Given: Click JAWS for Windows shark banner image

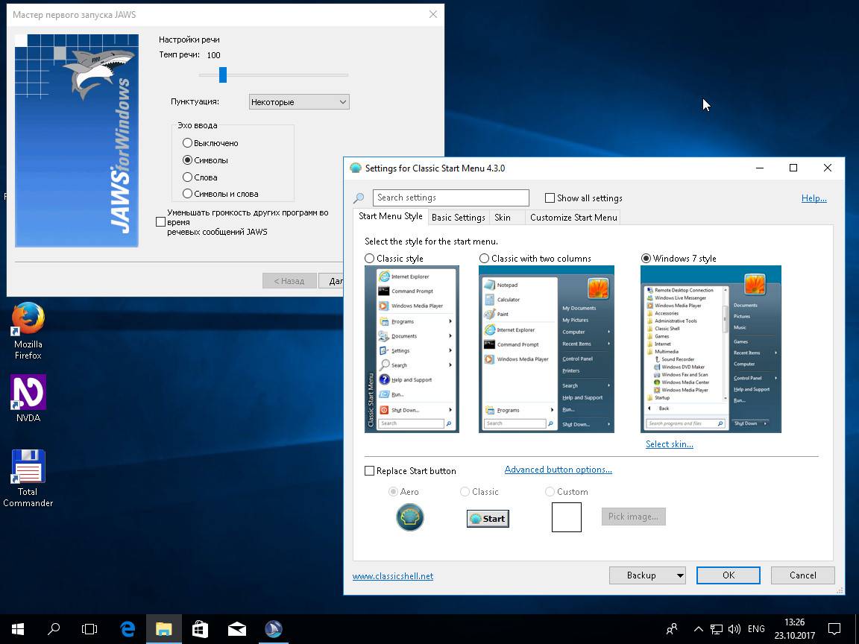Looking at the screenshot, I should pos(77,141).
